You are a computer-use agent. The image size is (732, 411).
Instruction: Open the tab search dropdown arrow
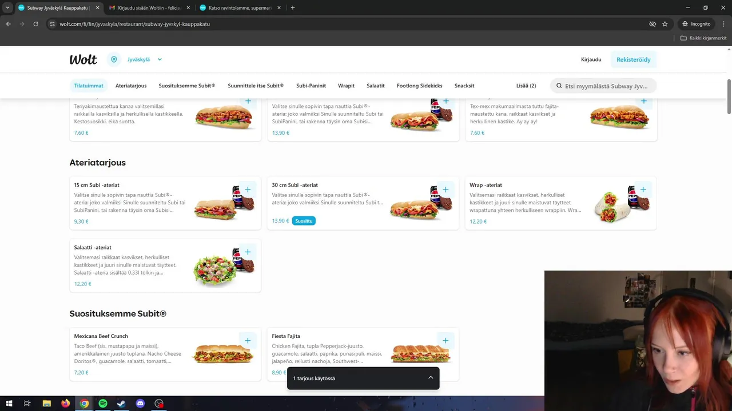click(x=7, y=8)
